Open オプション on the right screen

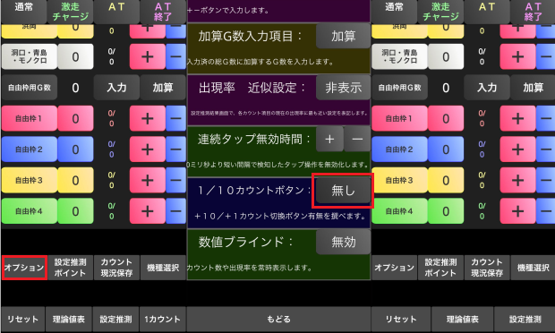394,268
